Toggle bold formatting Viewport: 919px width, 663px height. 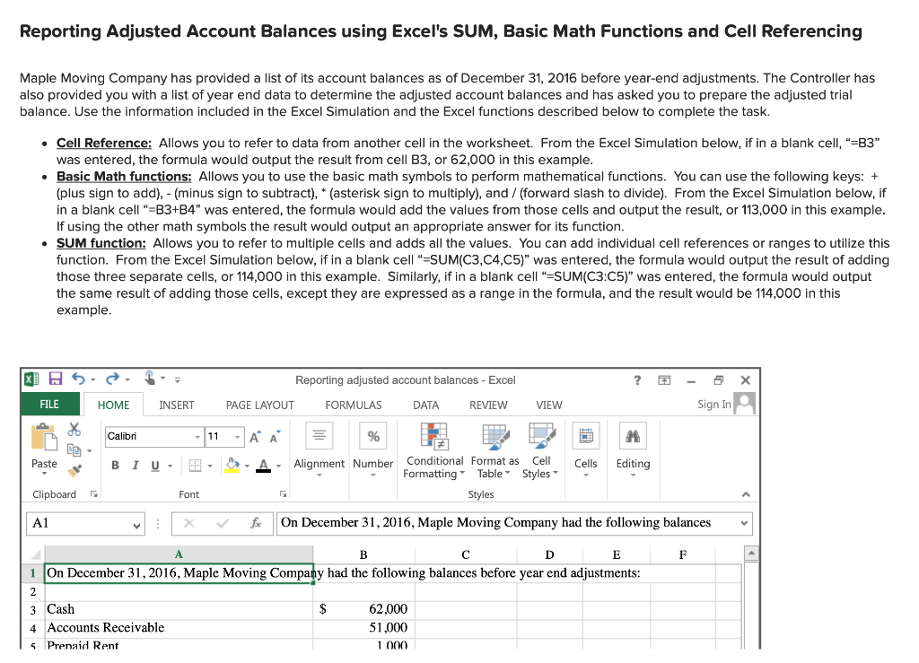click(x=115, y=465)
